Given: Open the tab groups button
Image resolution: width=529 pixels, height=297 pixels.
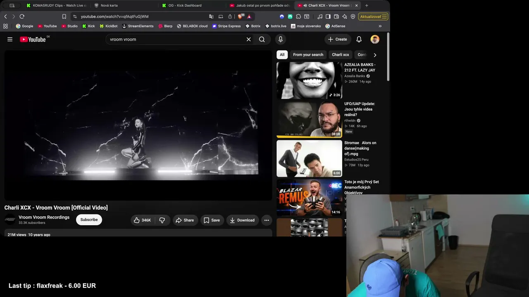Looking at the screenshot, I should [12, 5].
